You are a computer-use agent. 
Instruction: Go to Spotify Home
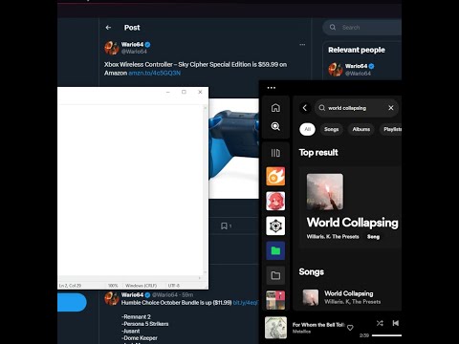pyautogui.click(x=275, y=108)
